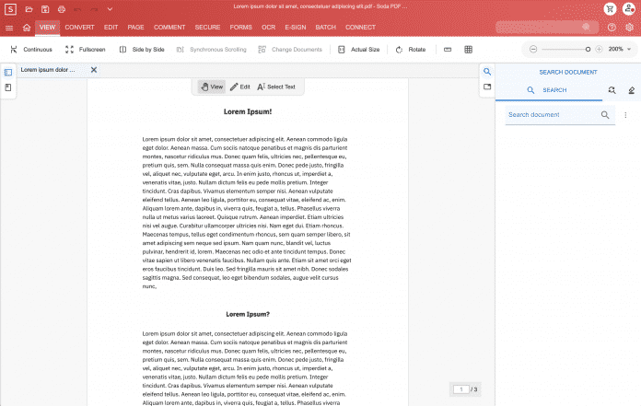Activate Select Text mode
The image size is (641, 406).
[276, 87]
